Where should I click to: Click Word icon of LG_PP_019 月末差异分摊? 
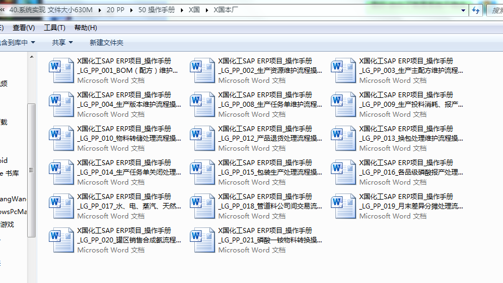[343, 206]
